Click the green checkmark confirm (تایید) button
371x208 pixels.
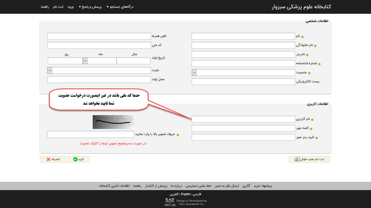pyautogui.click(x=78, y=159)
